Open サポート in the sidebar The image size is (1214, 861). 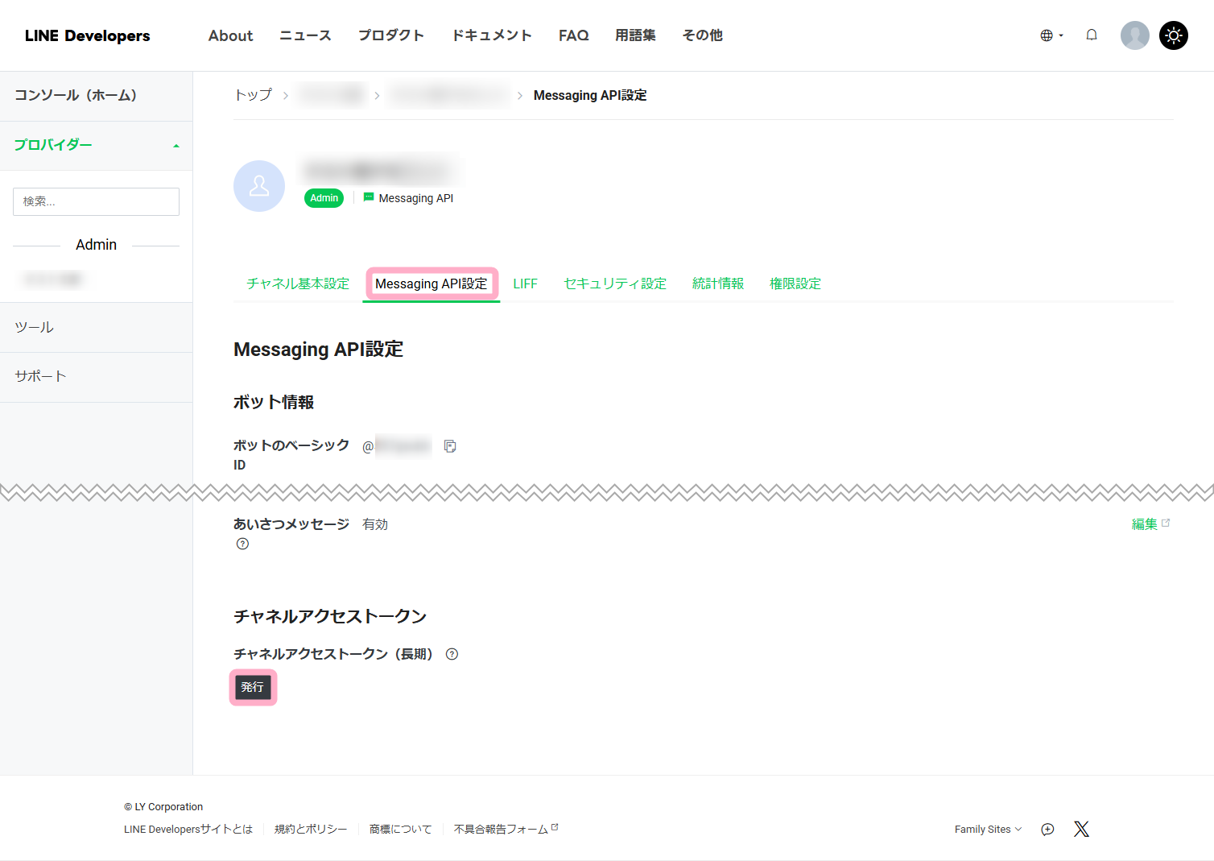(x=96, y=377)
